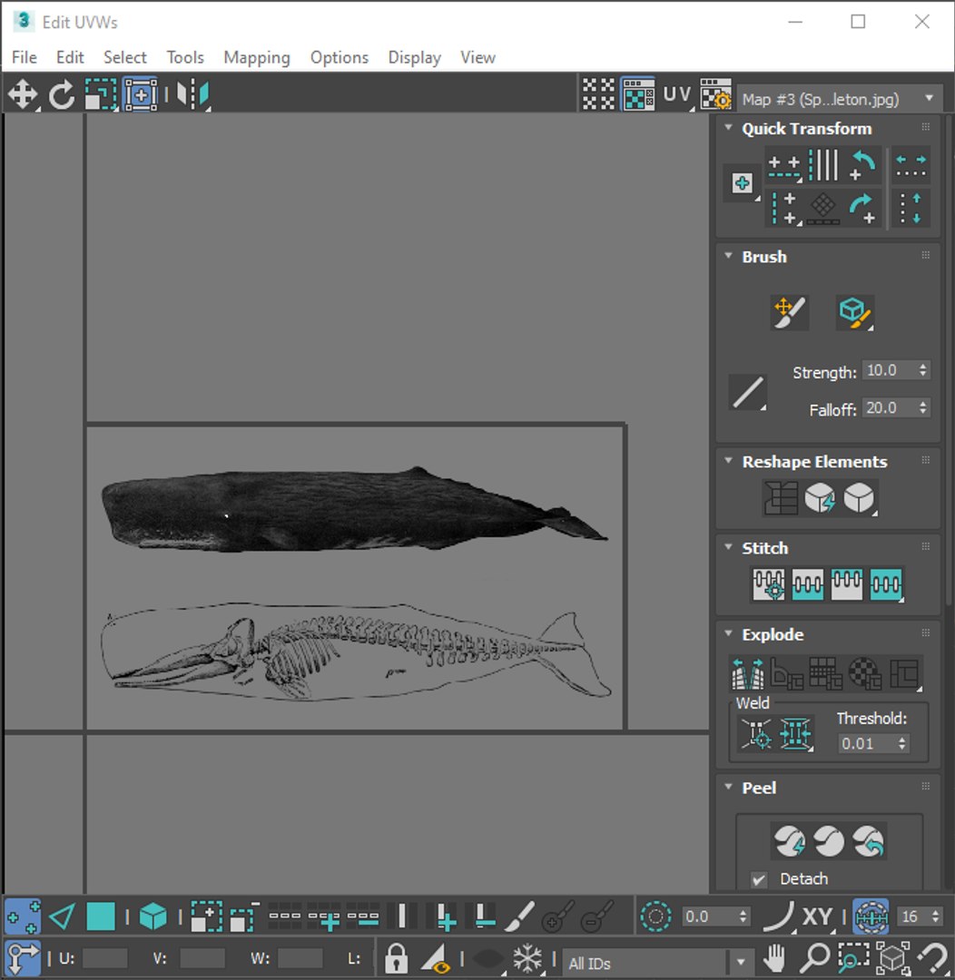Click Weld Selected Subobject icon

tap(795, 733)
